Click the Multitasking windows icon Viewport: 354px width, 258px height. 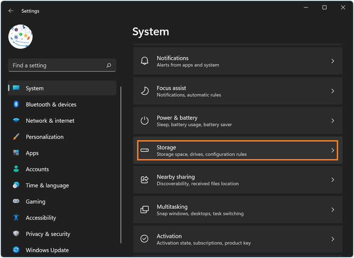(x=144, y=210)
